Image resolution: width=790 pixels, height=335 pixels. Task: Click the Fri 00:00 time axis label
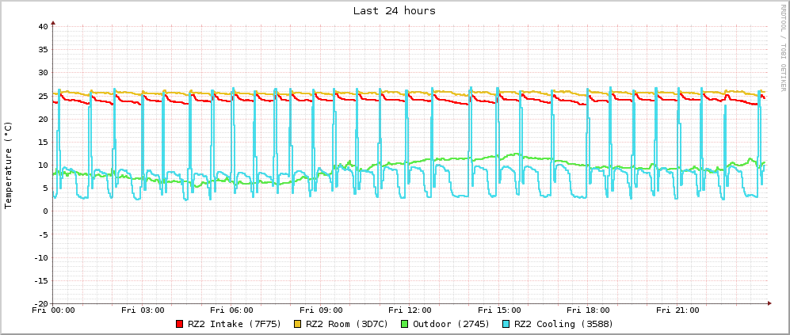click(x=53, y=310)
